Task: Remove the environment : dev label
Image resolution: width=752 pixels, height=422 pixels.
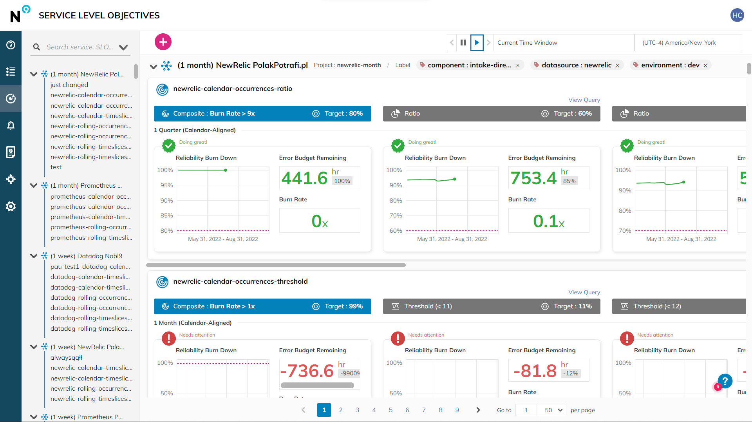Action: (705, 65)
